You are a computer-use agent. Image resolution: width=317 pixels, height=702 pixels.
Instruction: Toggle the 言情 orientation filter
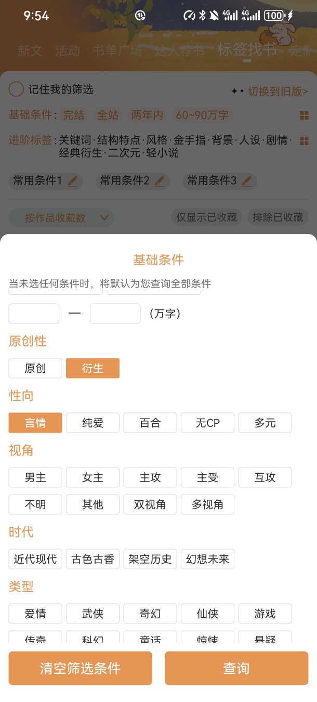[x=35, y=423]
